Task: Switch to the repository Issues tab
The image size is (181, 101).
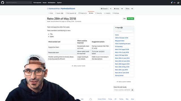Action: coord(59,13)
